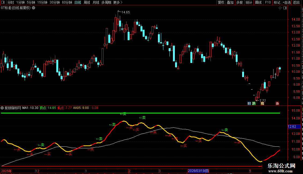Click the blue 财 event marker

click(x=249, y=104)
